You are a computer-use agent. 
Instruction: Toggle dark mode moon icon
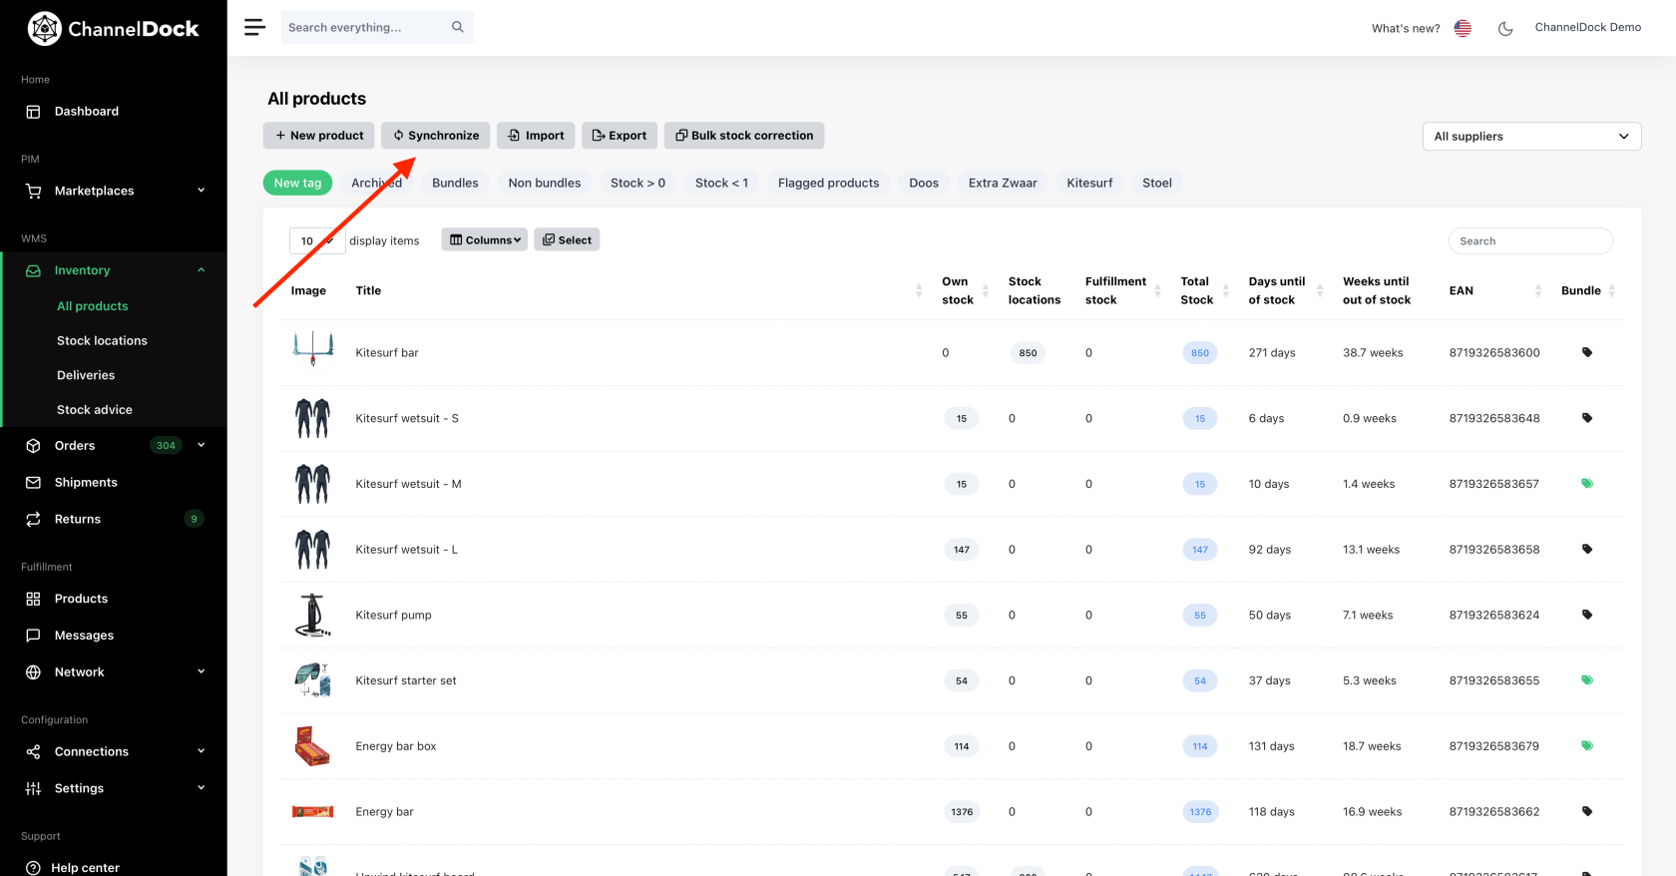[1505, 28]
